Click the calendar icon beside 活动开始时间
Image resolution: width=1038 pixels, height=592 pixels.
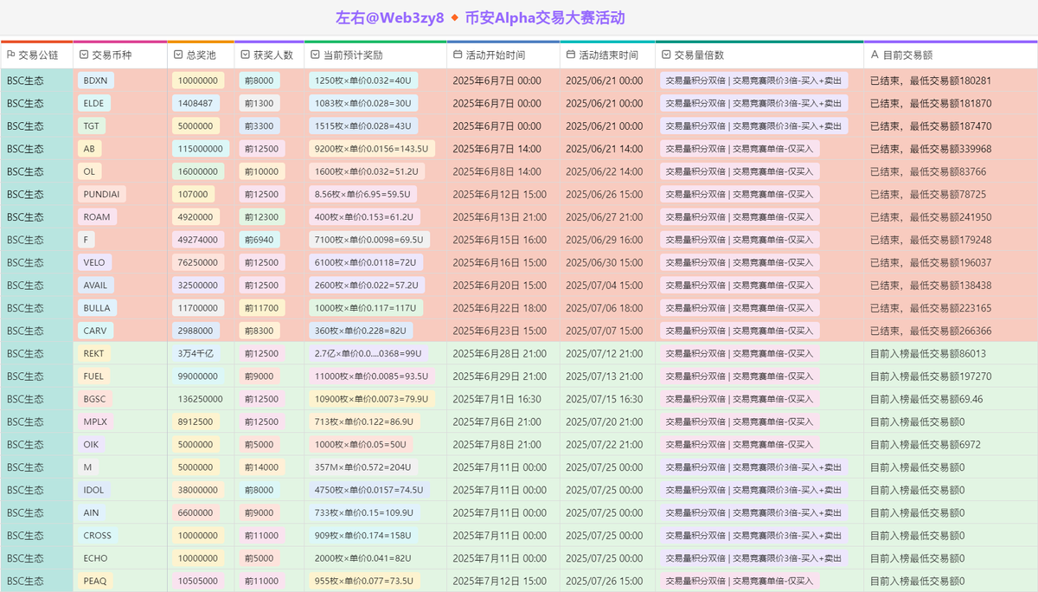(458, 55)
